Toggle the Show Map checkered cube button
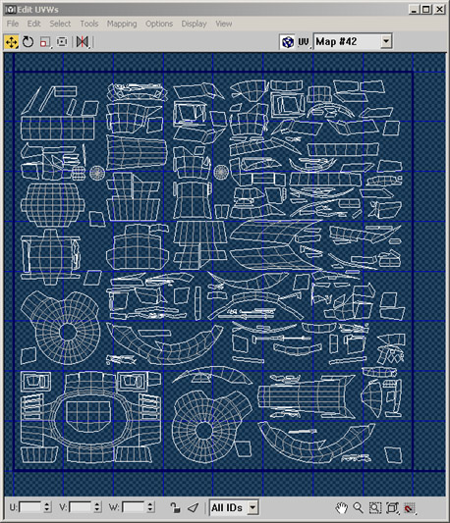Image resolution: width=450 pixels, height=523 pixels. click(x=288, y=42)
